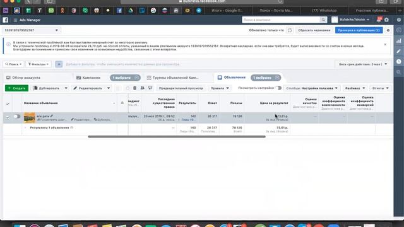
Task: Open the 'Правила' dropdown
Action: pyautogui.click(x=220, y=88)
